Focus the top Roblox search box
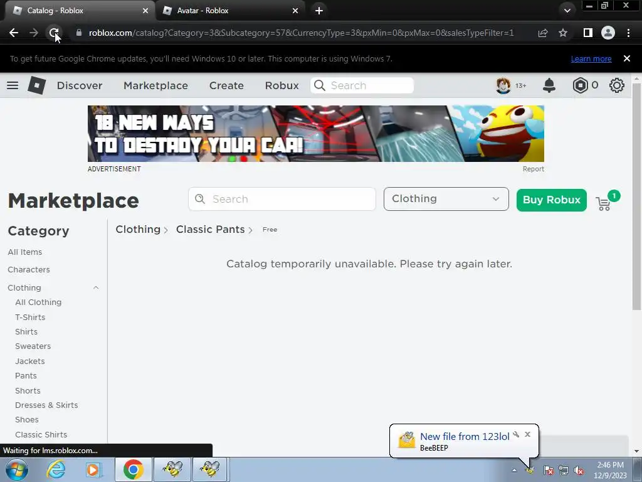Screen dimensions: 642x482 click(362, 85)
